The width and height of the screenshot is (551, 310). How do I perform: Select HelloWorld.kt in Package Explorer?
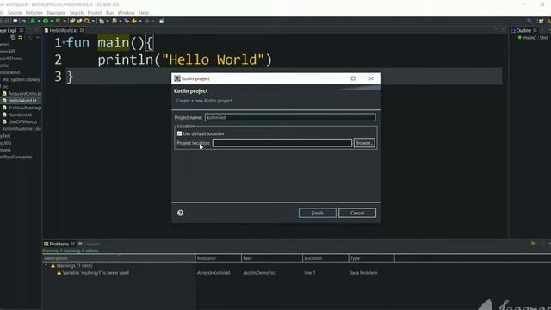pos(22,101)
